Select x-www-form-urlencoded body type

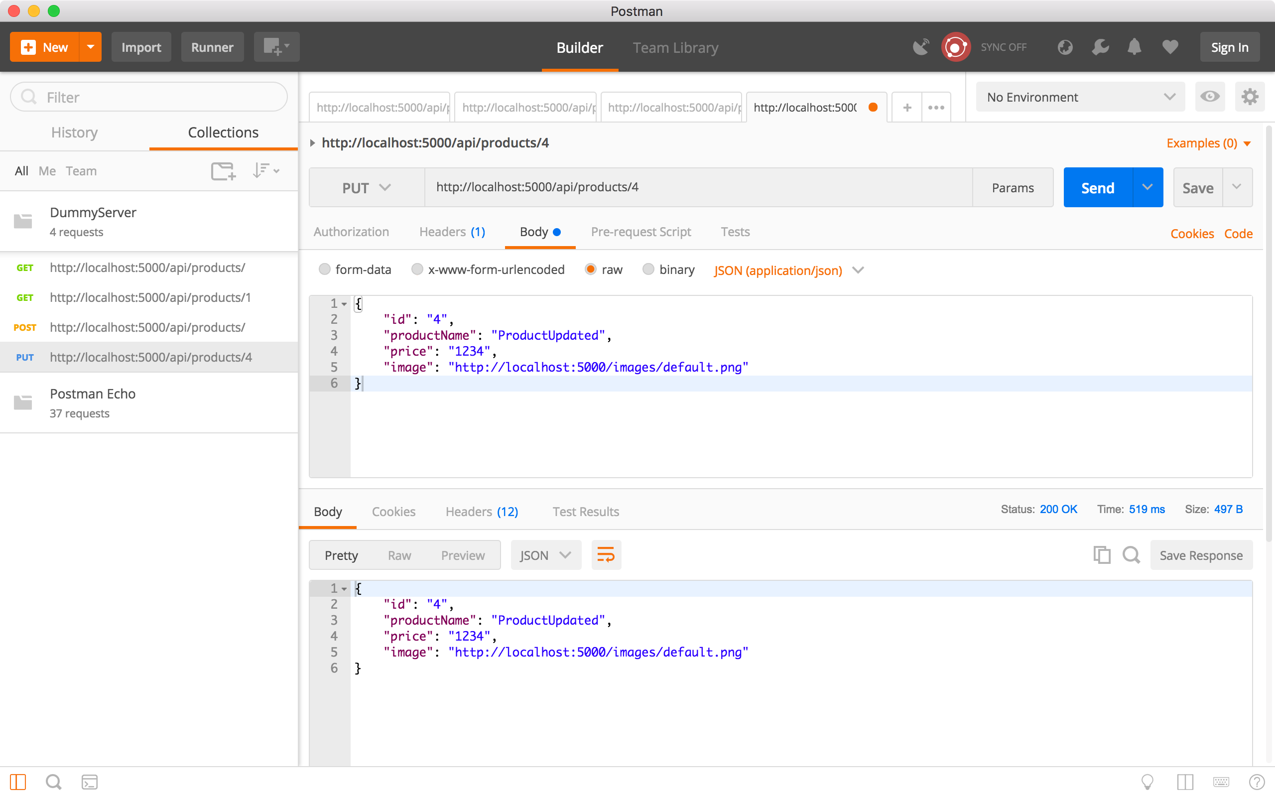pos(417,269)
